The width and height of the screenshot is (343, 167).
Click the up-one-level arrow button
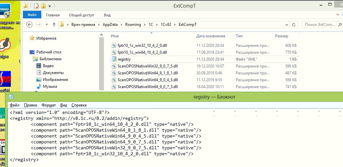coord(54,25)
